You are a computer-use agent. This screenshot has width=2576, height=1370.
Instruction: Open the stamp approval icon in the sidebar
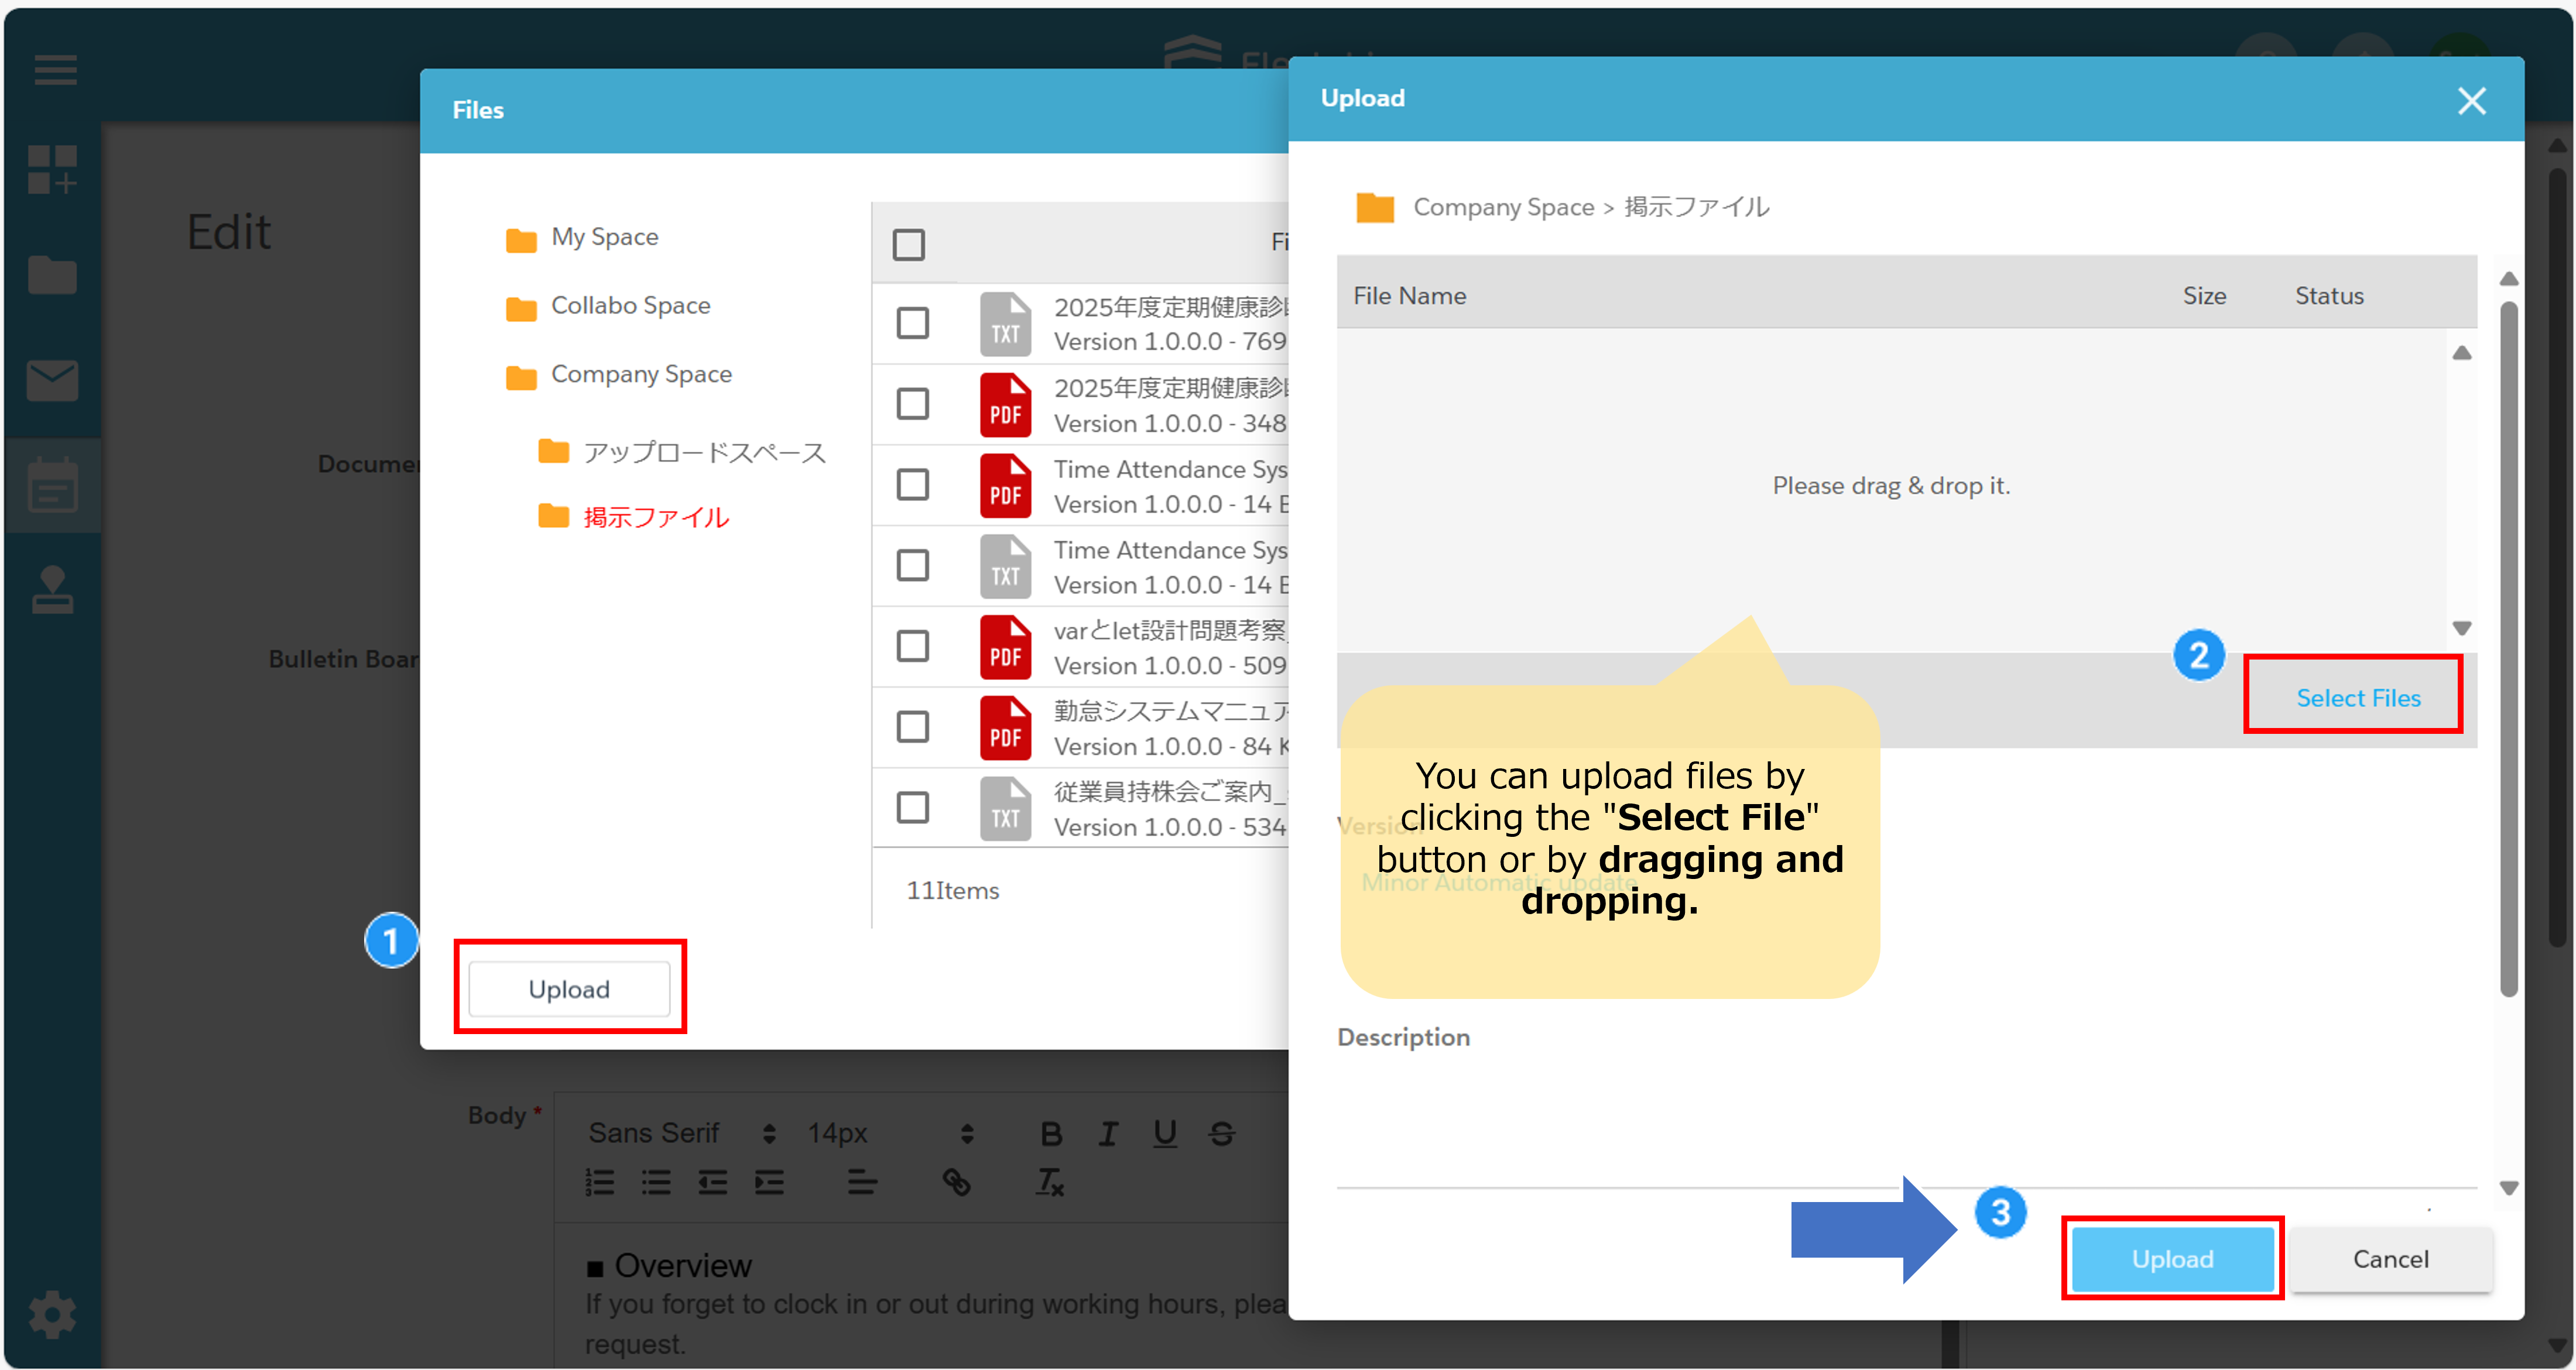[x=53, y=589]
